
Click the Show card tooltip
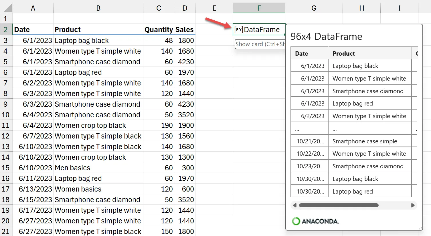pos(260,44)
